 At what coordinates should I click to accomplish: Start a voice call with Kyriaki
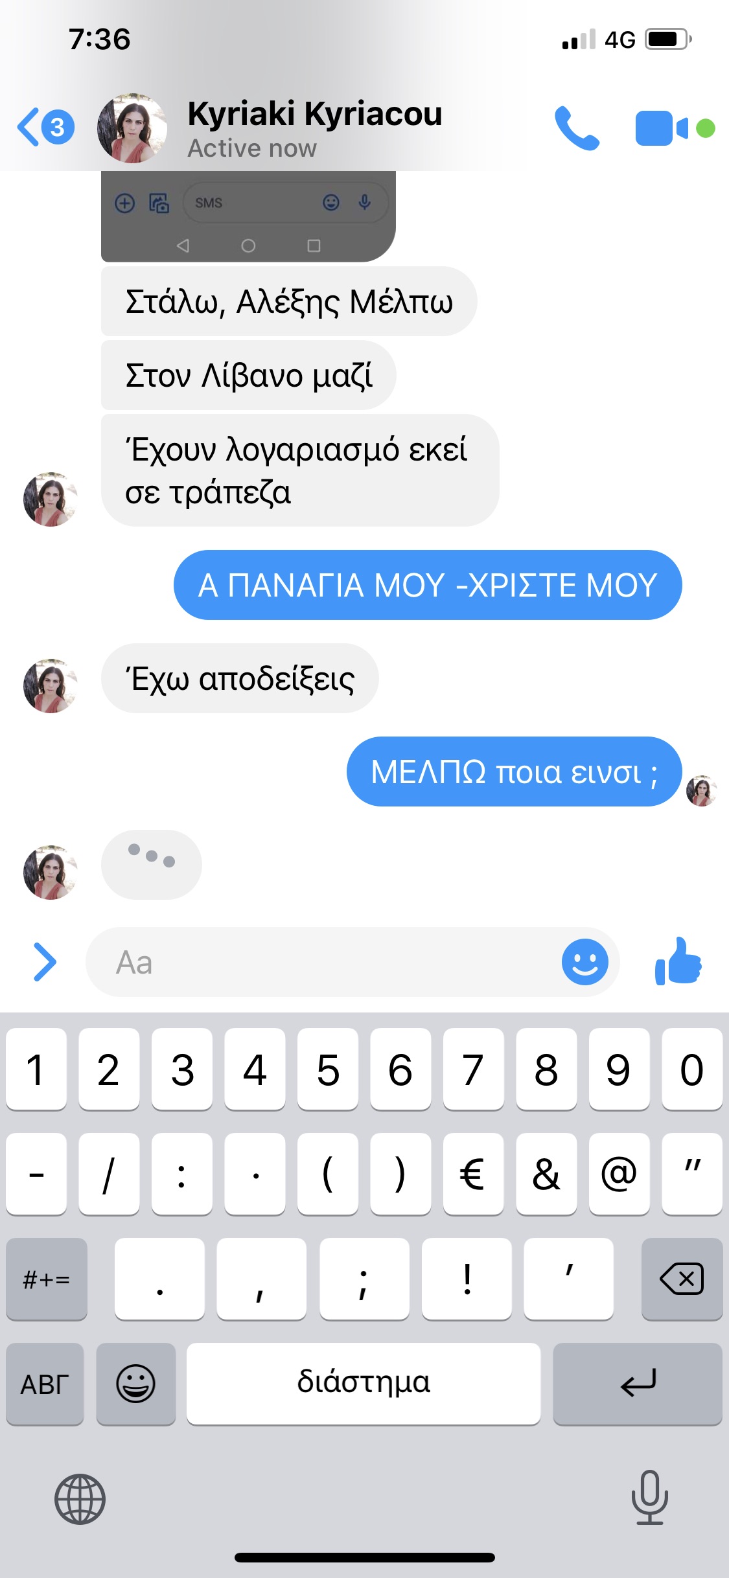pyautogui.click(x=577, y=128)
